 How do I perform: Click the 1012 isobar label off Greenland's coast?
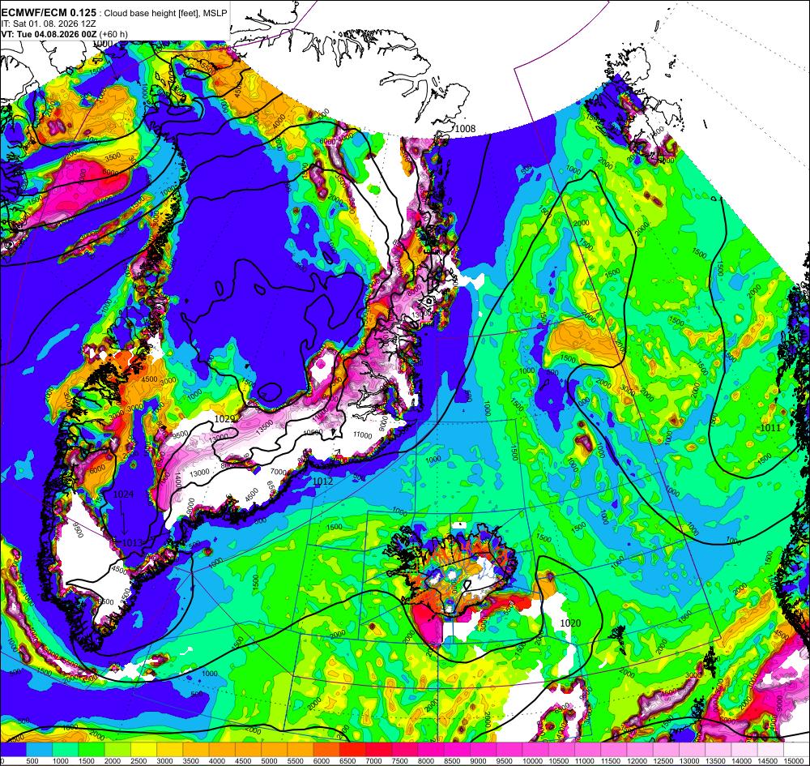tap(323, 481)
